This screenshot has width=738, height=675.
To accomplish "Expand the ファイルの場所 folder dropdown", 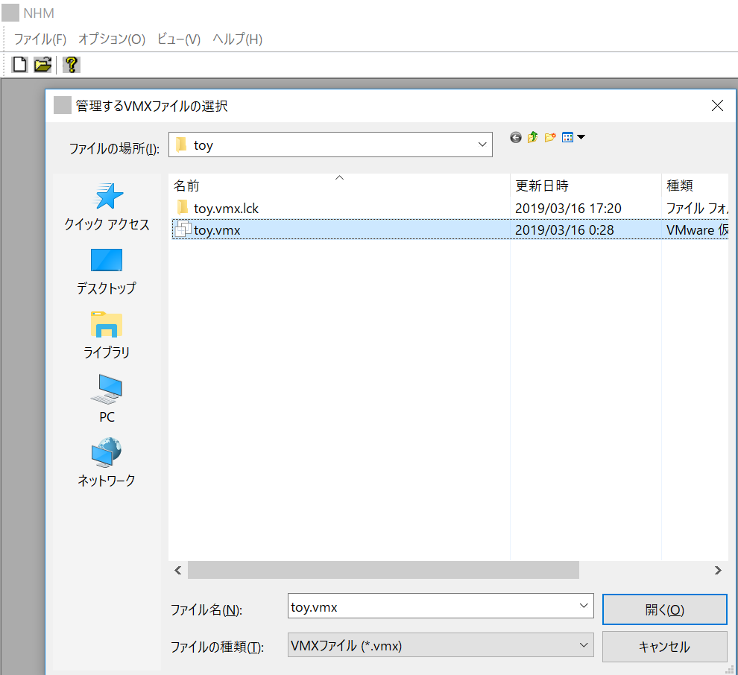I will (x=482, y=145).
